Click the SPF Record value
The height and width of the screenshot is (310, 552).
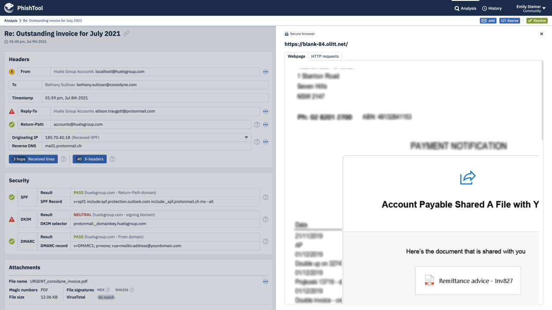(144, 201)
